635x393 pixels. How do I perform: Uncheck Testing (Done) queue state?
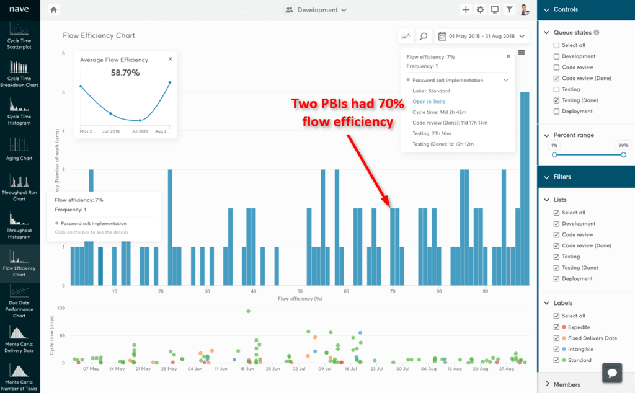click(x=556, y=100)
